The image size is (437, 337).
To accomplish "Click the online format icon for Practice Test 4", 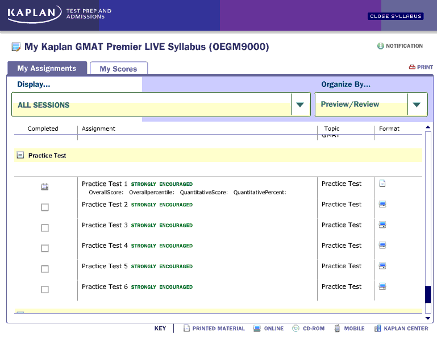I will (x=382, y=246).
